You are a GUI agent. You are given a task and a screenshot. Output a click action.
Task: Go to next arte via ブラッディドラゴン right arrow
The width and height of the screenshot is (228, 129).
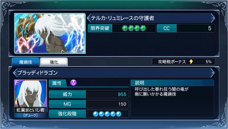pos(213,73)
